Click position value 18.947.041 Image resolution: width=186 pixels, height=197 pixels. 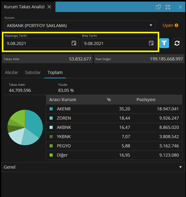pyautogui.click(x=168, y=109)
